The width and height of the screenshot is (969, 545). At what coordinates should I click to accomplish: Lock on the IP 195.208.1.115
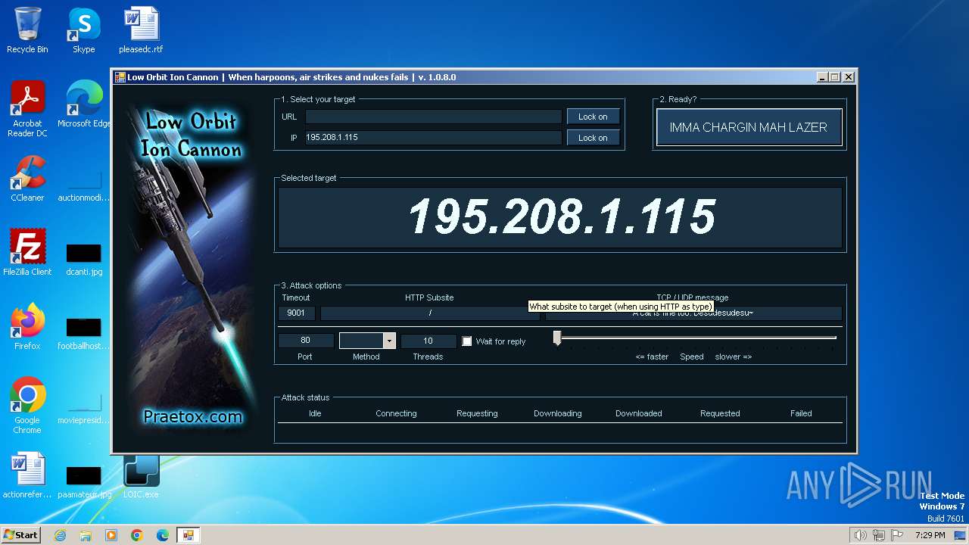[x=593, y=138]
